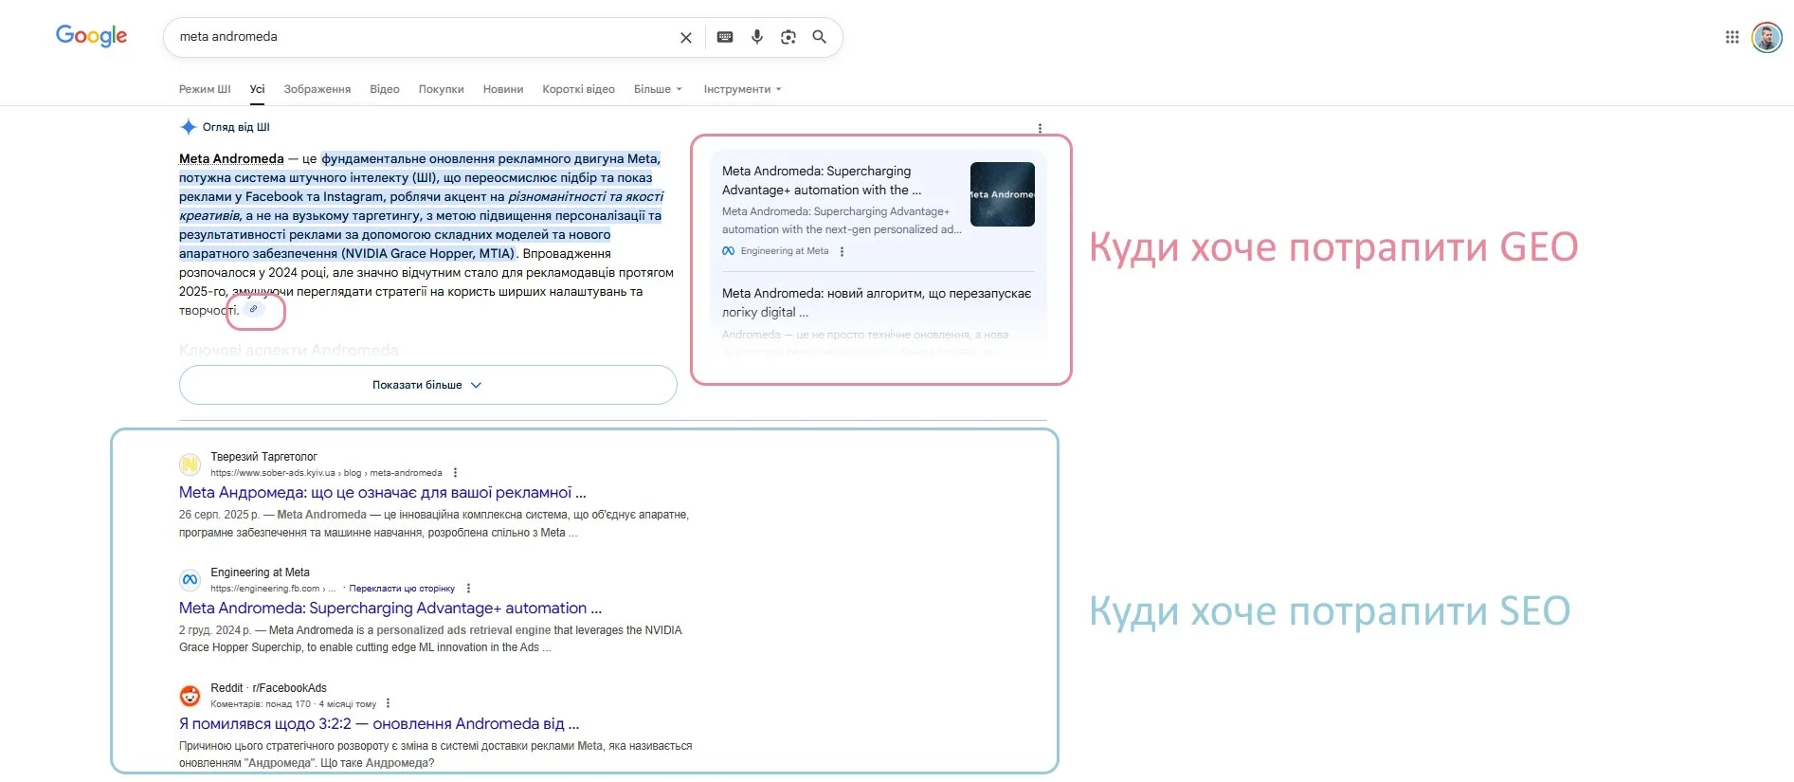Click the magnifier search button
Image resolution: width=1794 pixels, height=782 pixels.
tap(820, 37)
